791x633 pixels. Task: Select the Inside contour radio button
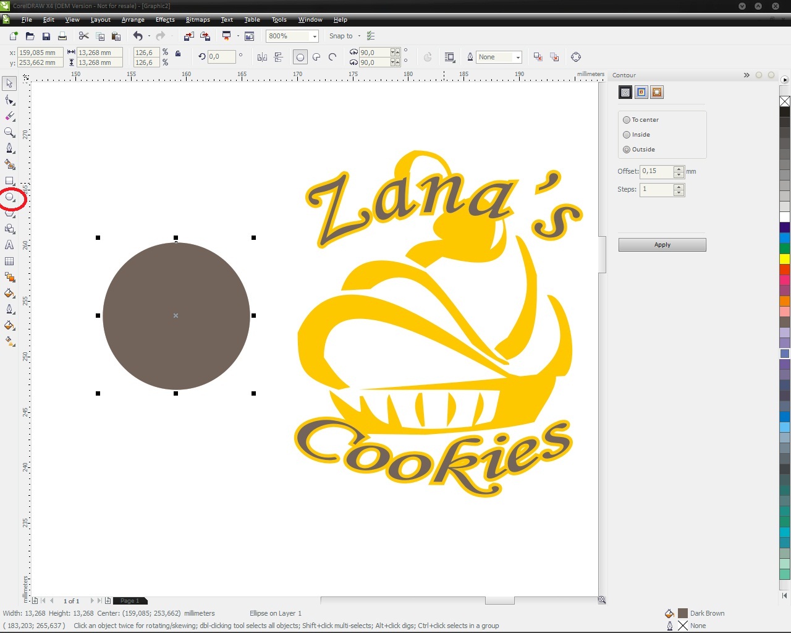[626, 134]
